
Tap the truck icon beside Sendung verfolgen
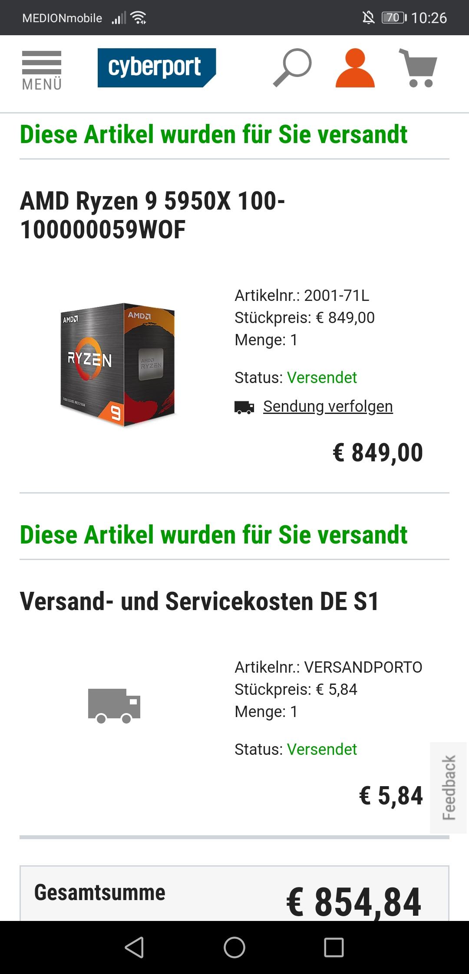[244, 407]
